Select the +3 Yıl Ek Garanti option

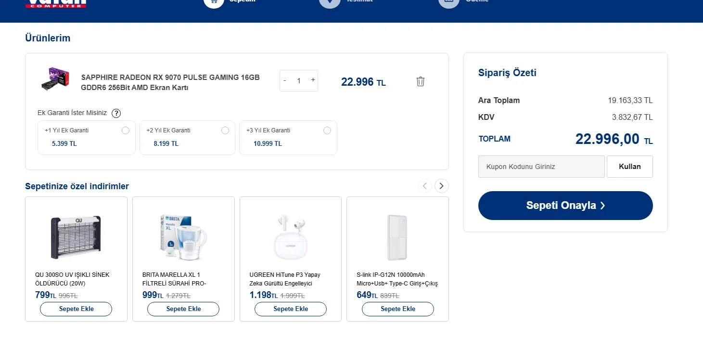[327, 130]
